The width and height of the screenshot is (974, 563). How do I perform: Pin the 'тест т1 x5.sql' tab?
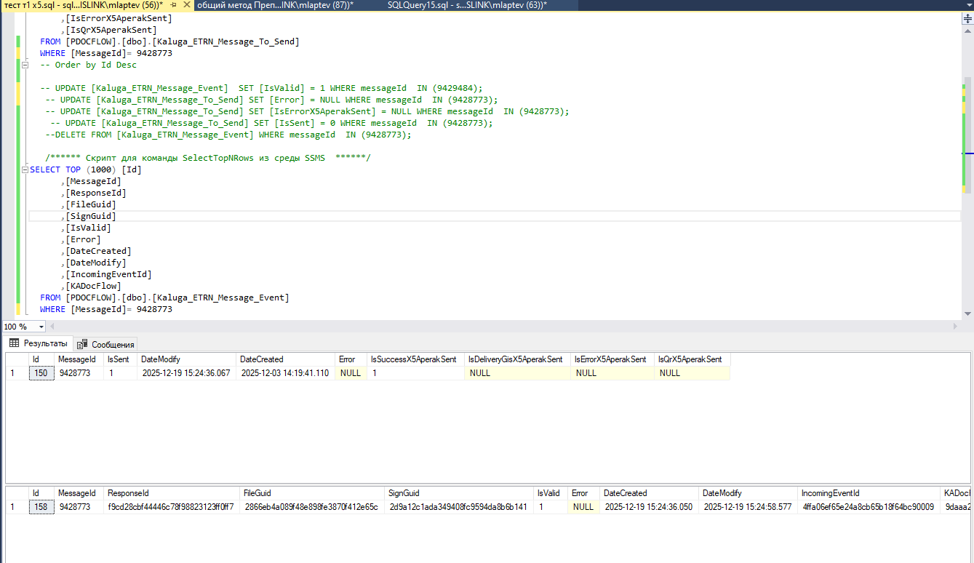click(x=173, y=5)
